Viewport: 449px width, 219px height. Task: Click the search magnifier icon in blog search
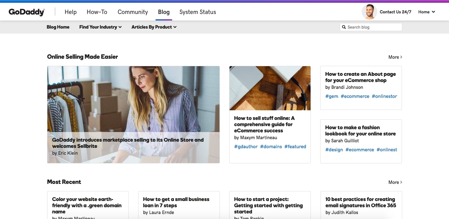point(344,27)
